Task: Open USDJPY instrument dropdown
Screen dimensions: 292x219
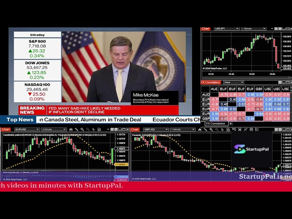Action: pyautogui.click(x=227, y=28)
